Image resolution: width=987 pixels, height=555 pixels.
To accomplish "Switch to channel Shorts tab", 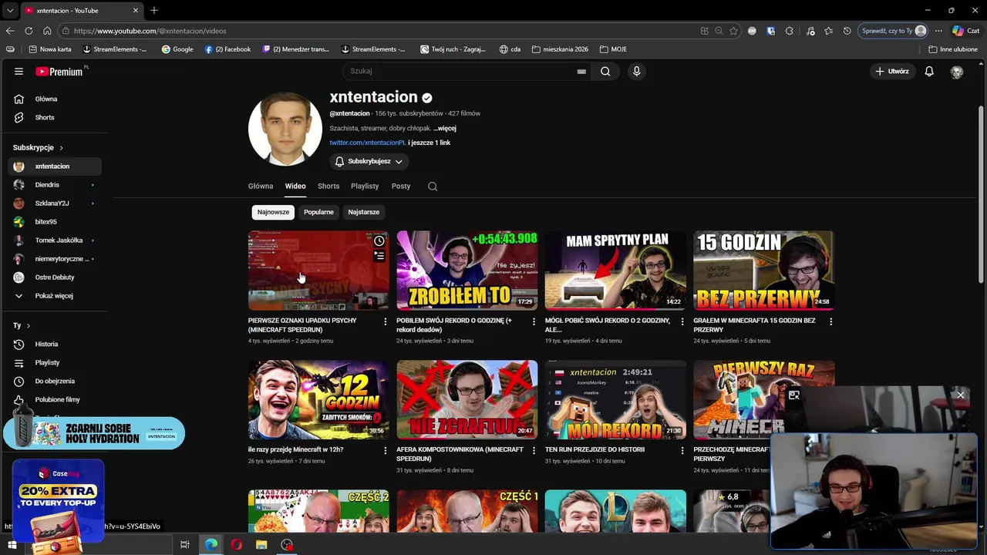I will pyautogui.click(x=328, y=186).
